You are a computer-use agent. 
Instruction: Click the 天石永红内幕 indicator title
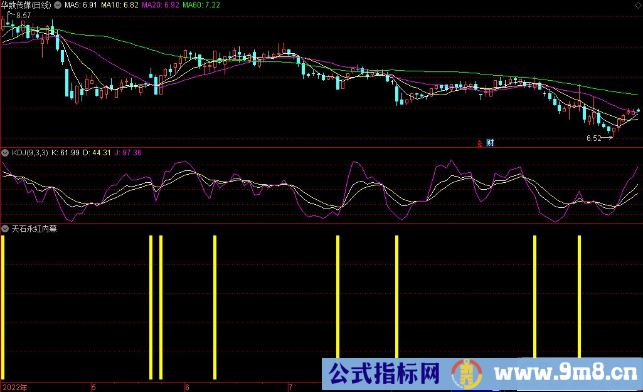[x=34, y=229]
